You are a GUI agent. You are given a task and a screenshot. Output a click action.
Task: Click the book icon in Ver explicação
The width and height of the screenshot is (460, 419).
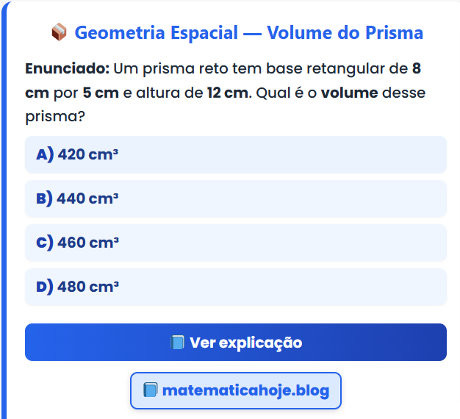pos(177,343)
